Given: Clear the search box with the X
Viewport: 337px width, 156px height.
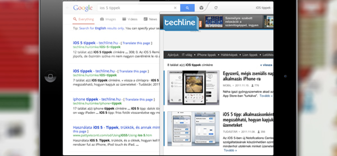Looking at the screenshot, I should pyautogui.click(x=175, y=8).
